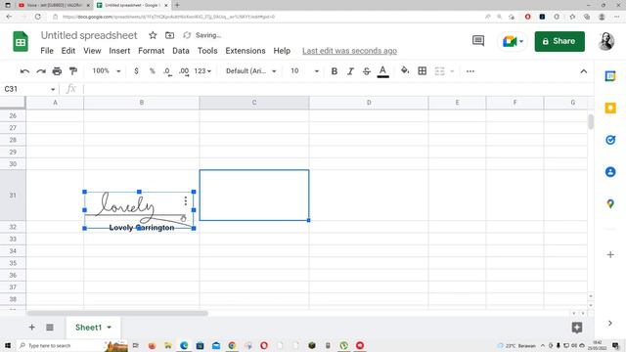Open the File menu
This screenshot has width=626, height=352.
(x=47, y=51)
